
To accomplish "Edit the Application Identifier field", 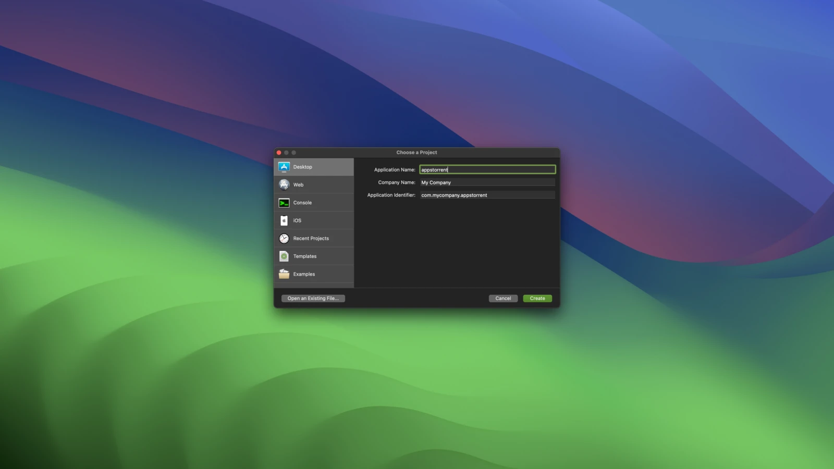I will pyautogui.click(x=487, y=195).
